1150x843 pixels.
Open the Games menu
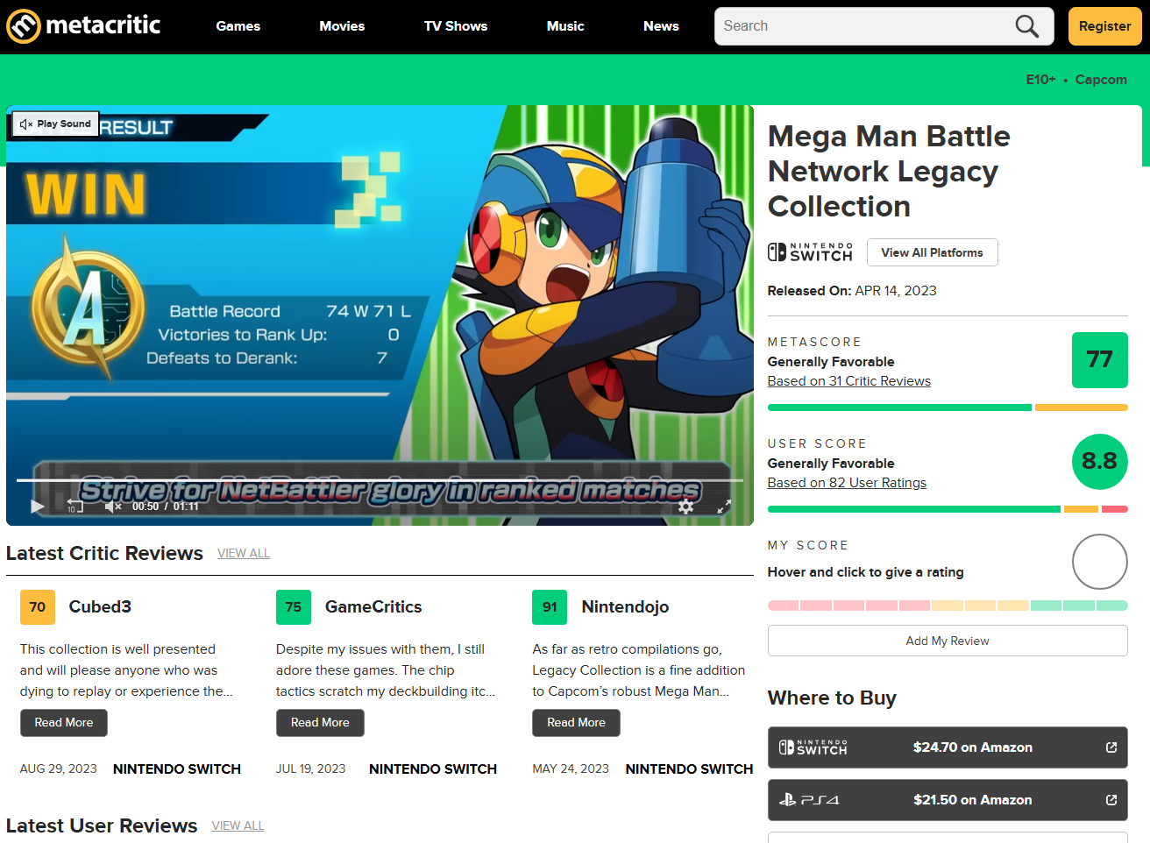[x=238, y=26]
